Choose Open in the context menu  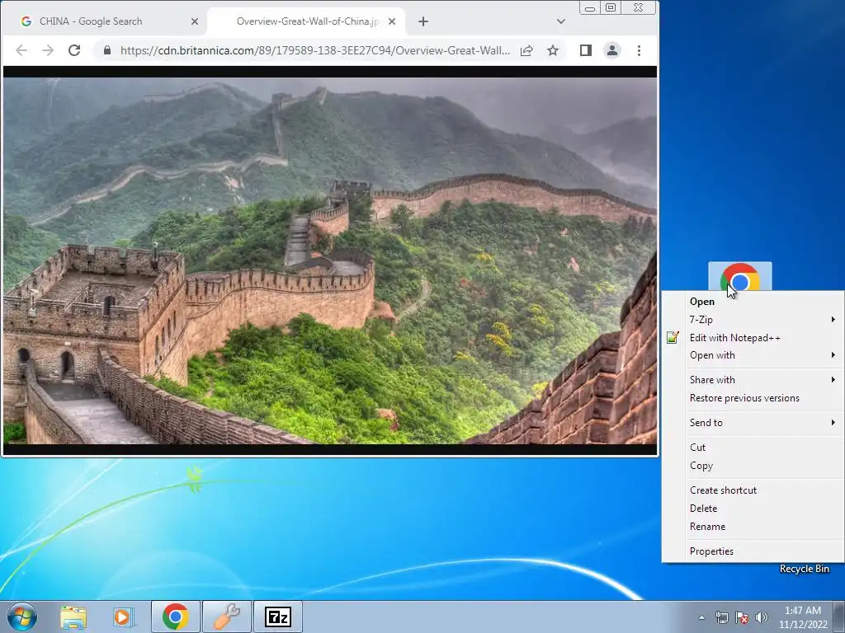click(x=753, y=302)
